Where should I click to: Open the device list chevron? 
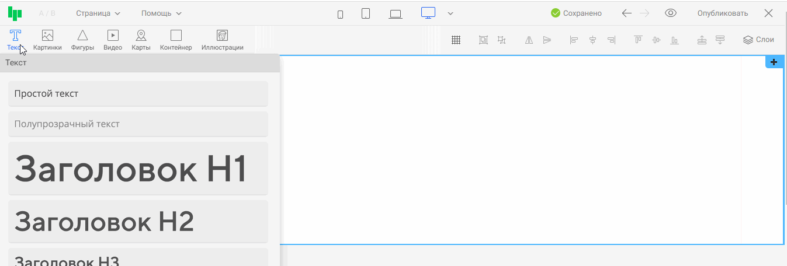click(x=450, y=14)
